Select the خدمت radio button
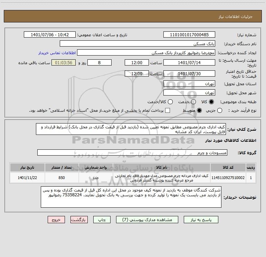Viewport: 266px width, 257px height. coord(193,102)
